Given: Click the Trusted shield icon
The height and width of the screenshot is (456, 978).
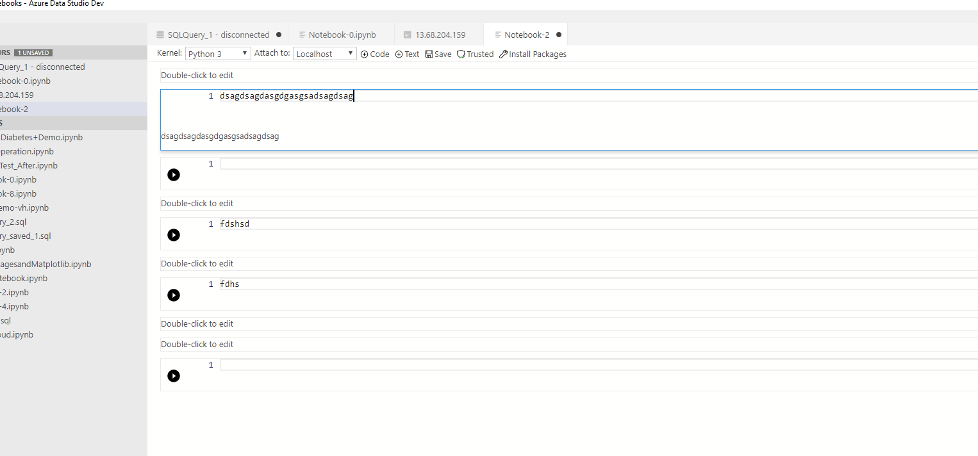Looking at the screenshot, I should pos(461,54).
